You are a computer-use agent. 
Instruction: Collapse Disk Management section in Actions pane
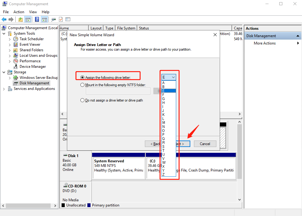pos(298,36)
